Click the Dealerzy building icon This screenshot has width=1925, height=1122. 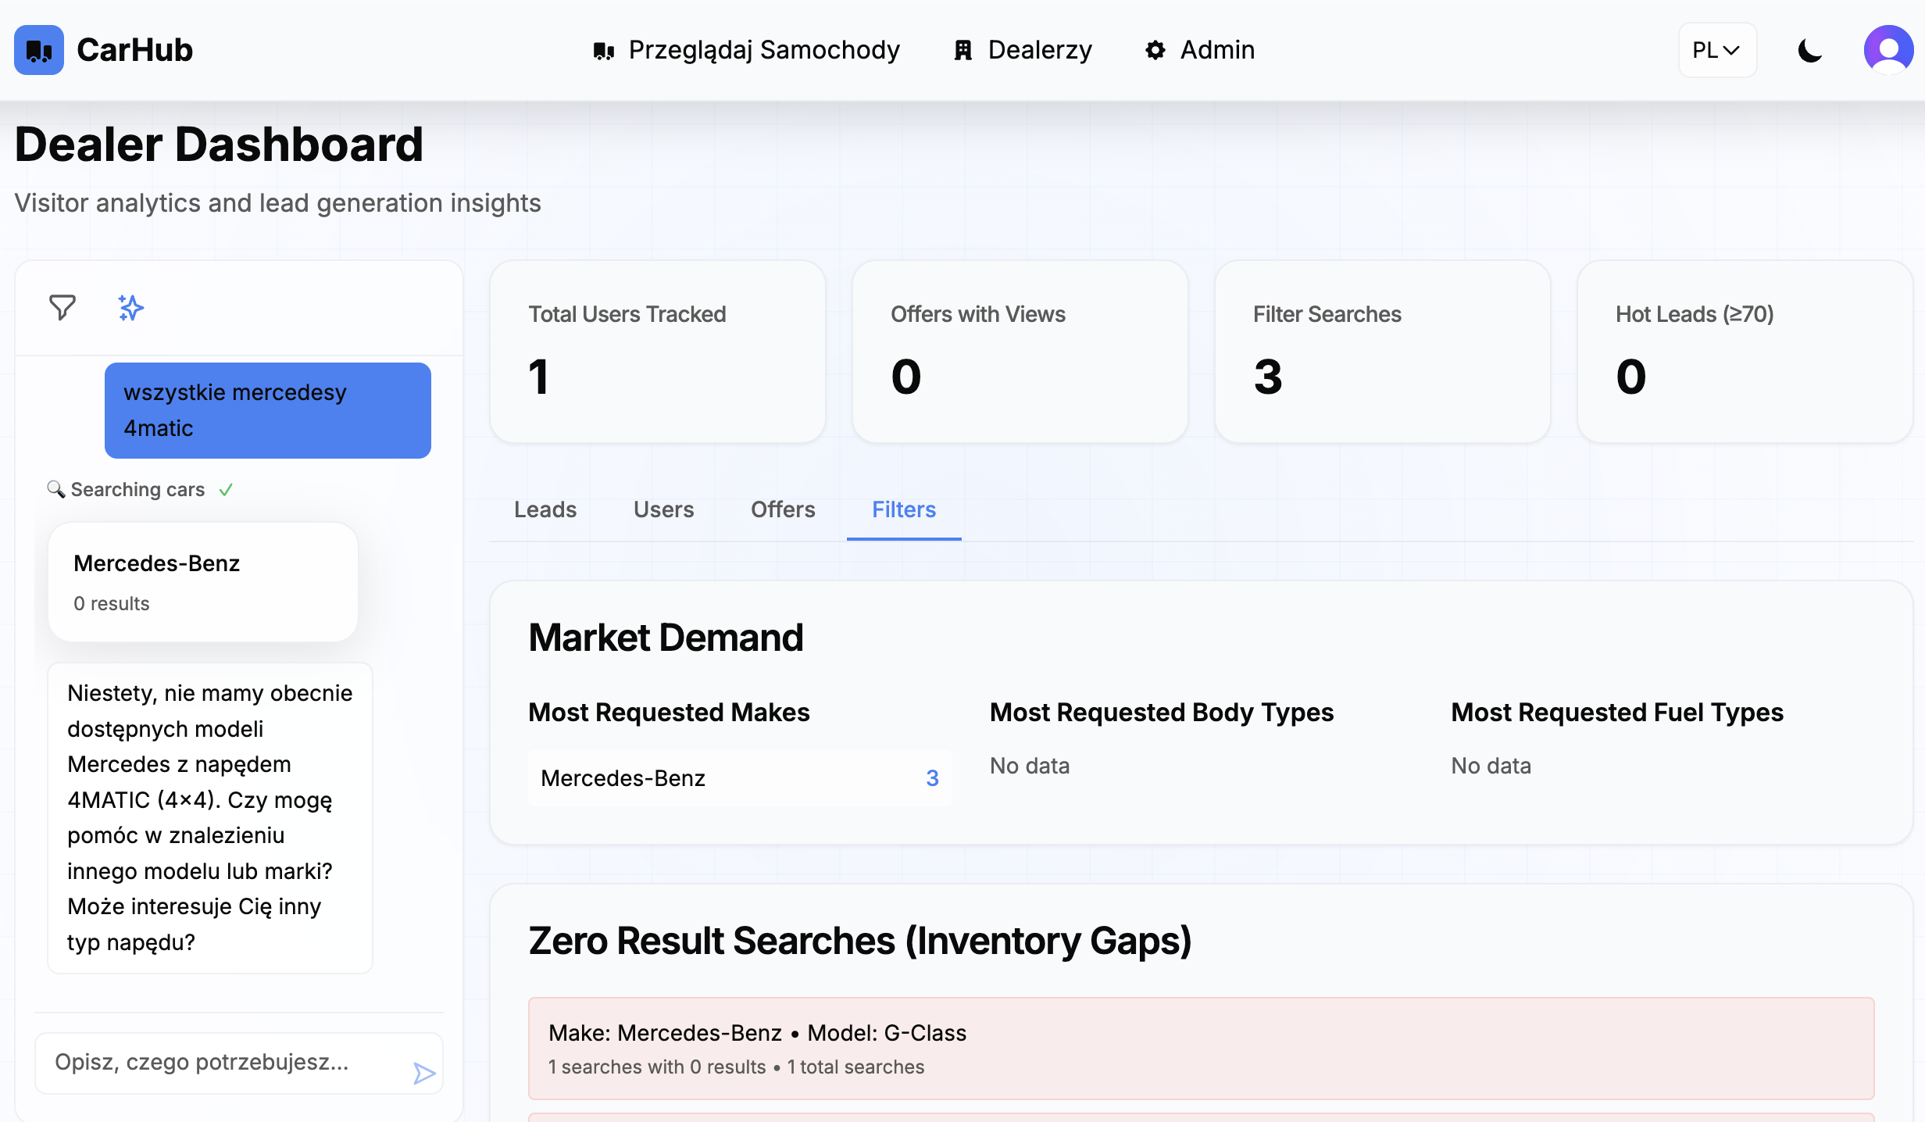[x=963, y=50]
